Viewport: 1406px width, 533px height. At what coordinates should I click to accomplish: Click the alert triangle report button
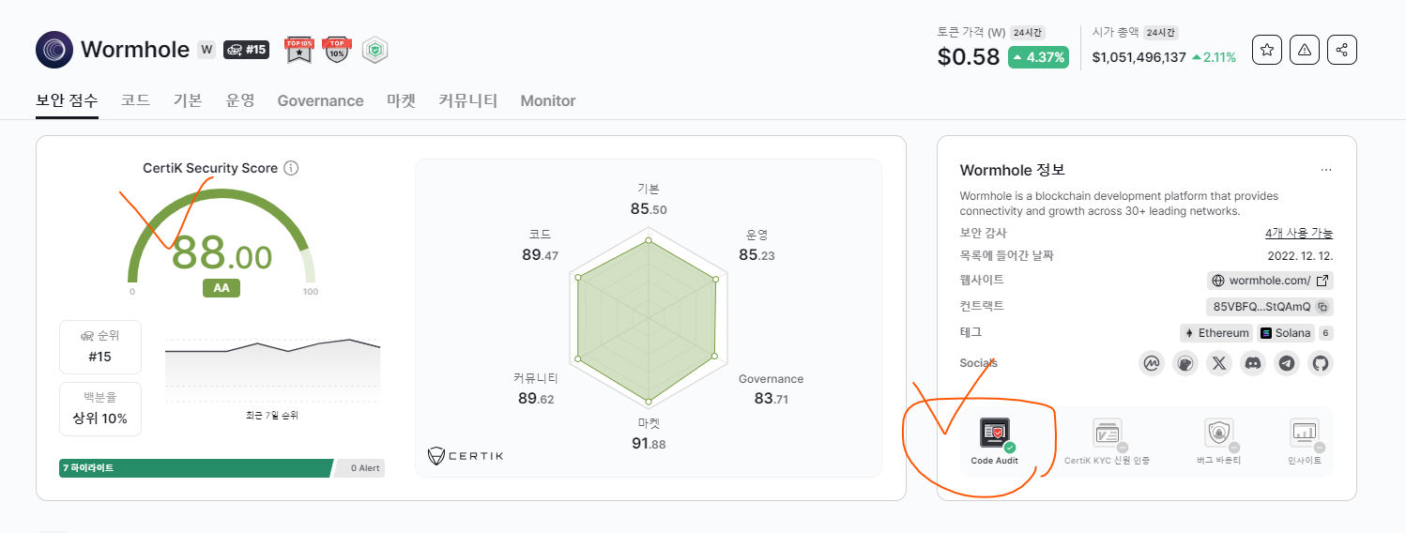tap(1304, 51)
